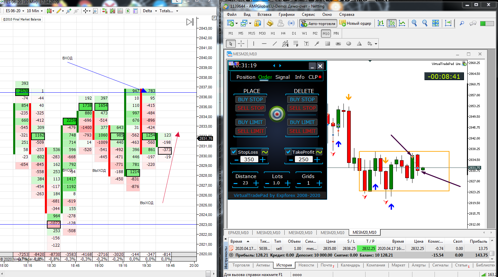Click the BUY STOP place button
498x277 pixels.
(251, 99)
